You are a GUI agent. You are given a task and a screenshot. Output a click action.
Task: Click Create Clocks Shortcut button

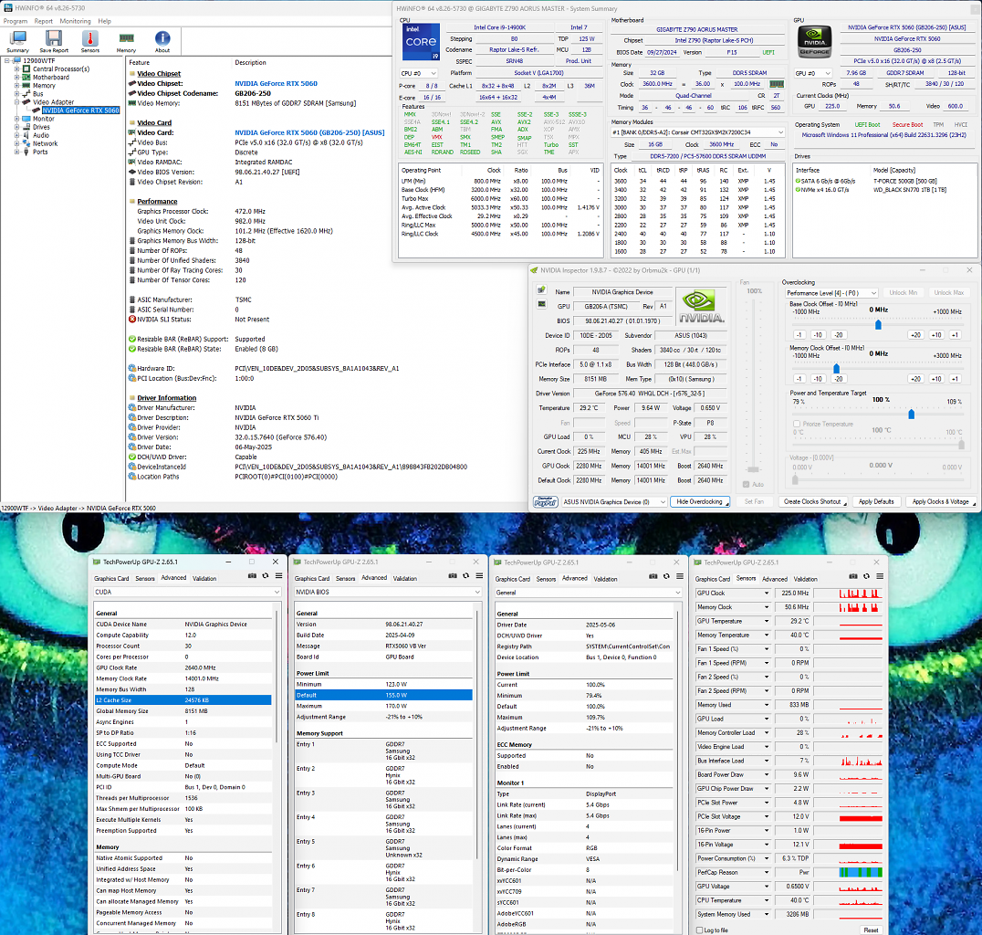(813, 502)
